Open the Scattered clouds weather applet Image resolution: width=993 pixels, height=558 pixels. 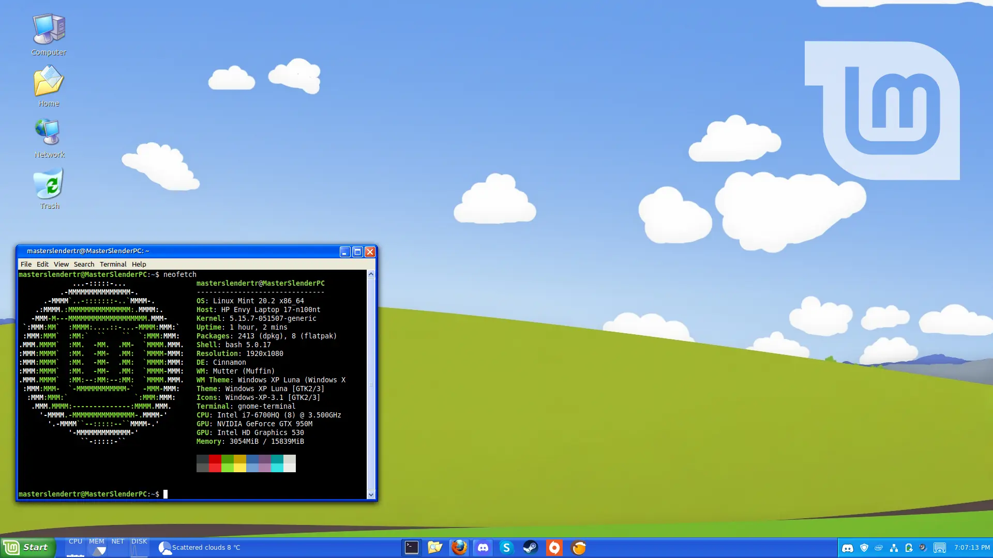pyautogui.click(x=200, y=548)
